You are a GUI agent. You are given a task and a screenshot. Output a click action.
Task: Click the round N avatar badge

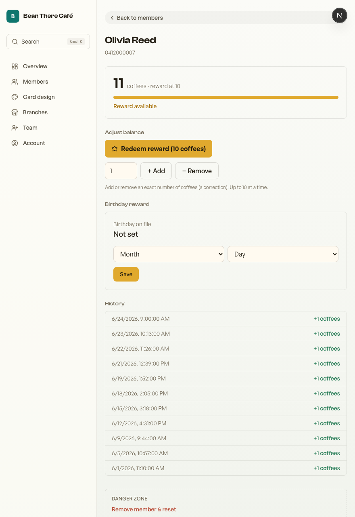pyautogui.click(x=340, y=15)
